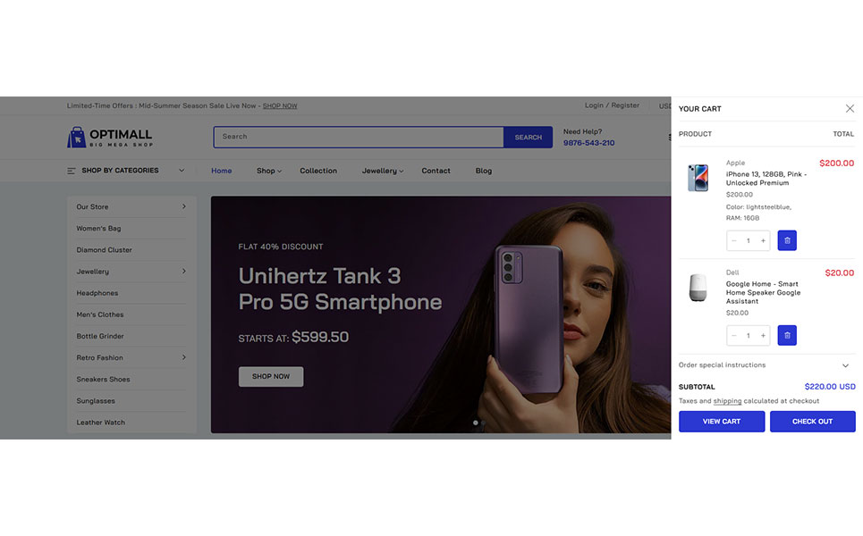Viewport: 863px width, 536px height.
Task: Open the Jewellery nav dropdown
Action: [382, 171]
